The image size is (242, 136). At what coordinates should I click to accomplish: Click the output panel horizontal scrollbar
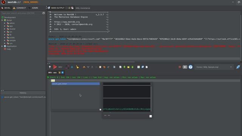(x=91, y=62)
